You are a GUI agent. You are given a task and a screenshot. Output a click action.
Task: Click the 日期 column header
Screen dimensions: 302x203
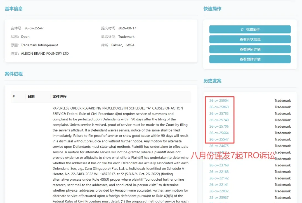pyautogui.click(x=31, y=97)
